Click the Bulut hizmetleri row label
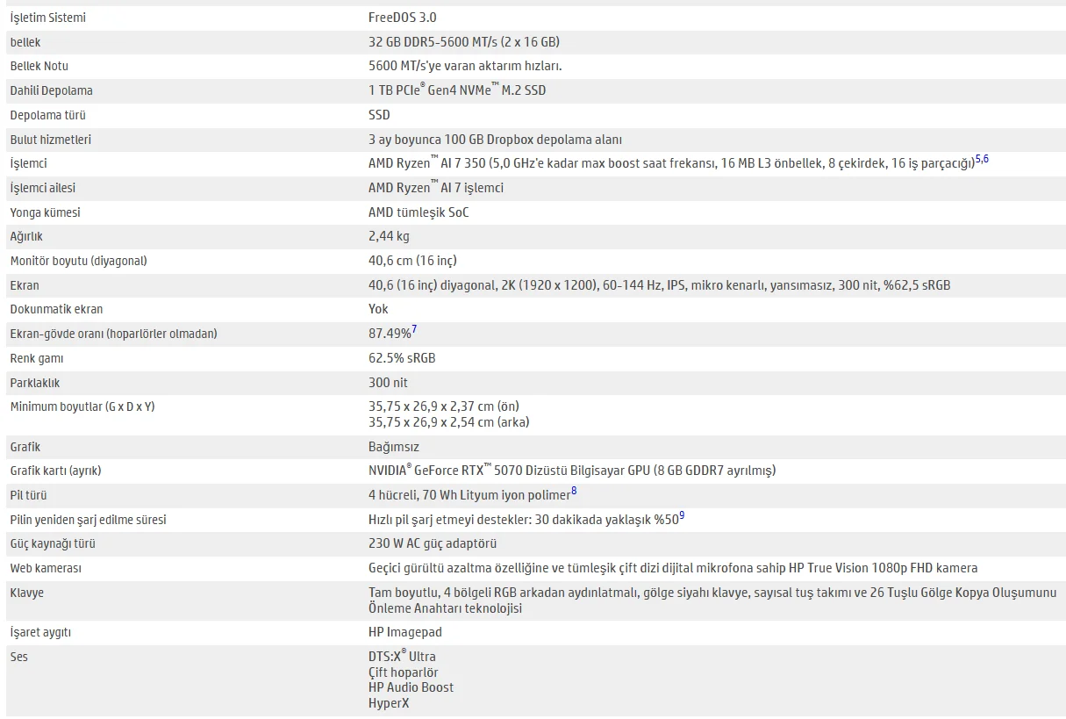Image resolution: width=1066 pixels, height=719 pixels. 50,140
